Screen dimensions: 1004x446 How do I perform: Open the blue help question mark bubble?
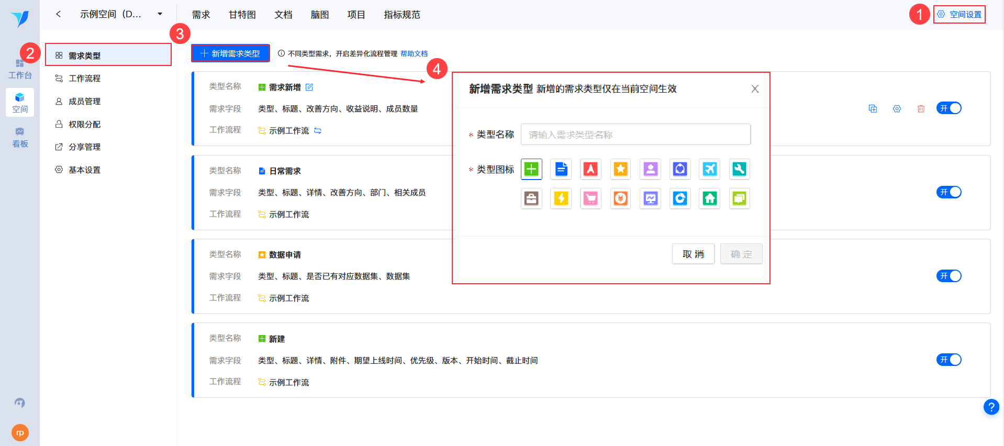(x=991, y=407)
